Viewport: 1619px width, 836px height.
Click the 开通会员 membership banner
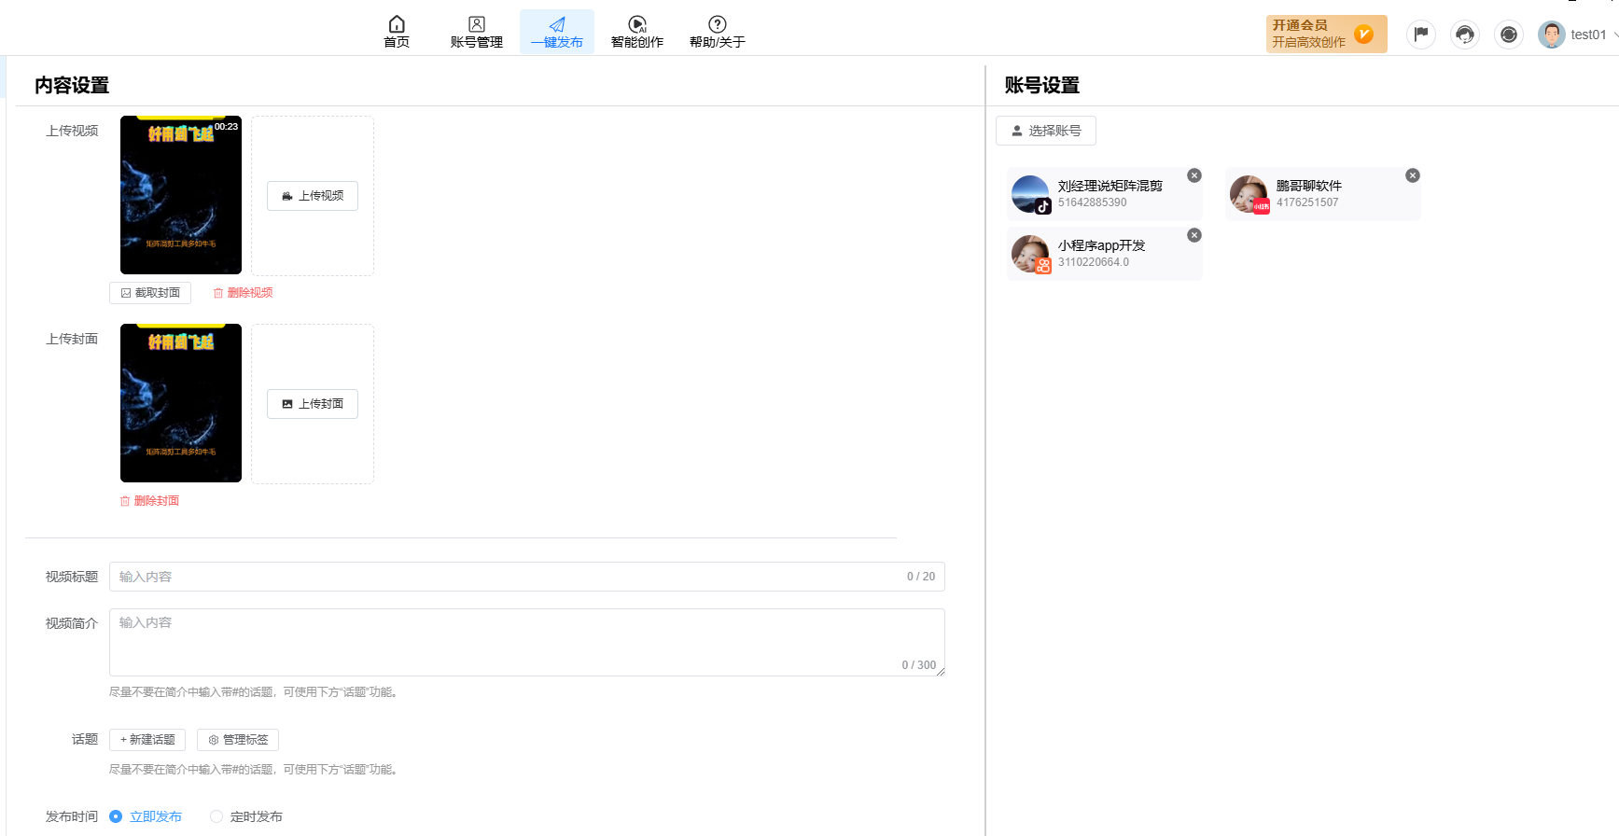pyautogui.click(x=1326, y=34)
